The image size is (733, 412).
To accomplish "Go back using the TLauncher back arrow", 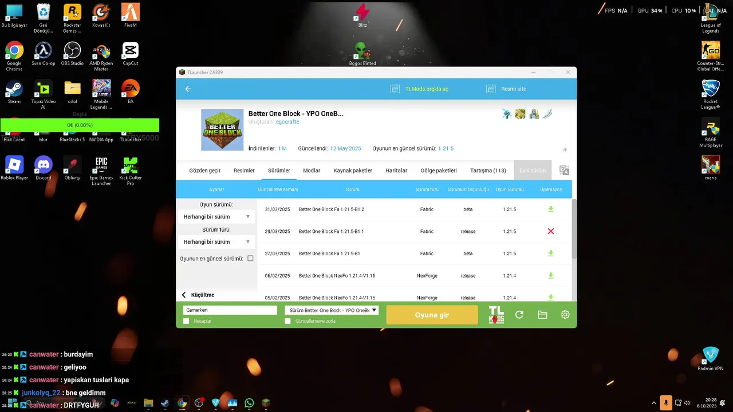I will 188,89.
